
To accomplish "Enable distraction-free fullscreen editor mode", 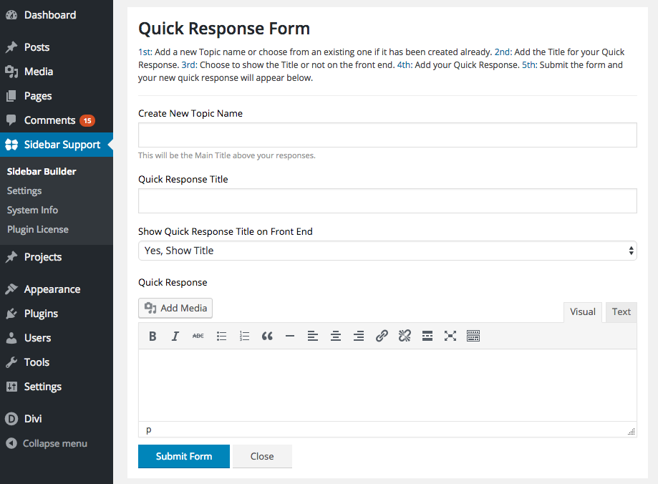I will pos(450,336).
